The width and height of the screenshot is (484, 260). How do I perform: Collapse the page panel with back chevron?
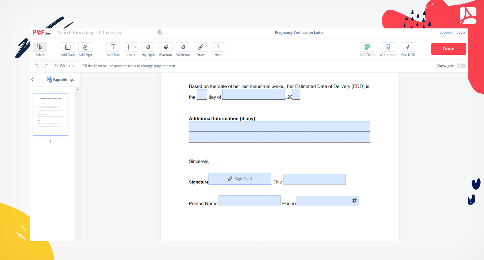coord(33,80)
